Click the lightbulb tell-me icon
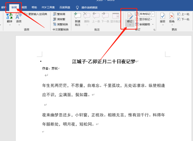The height and width of the screenshot is (141, 193). 77,8
